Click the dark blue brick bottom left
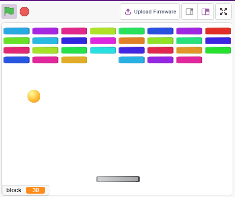This screenshot has height=197, width=235. (x=16, y=60)
